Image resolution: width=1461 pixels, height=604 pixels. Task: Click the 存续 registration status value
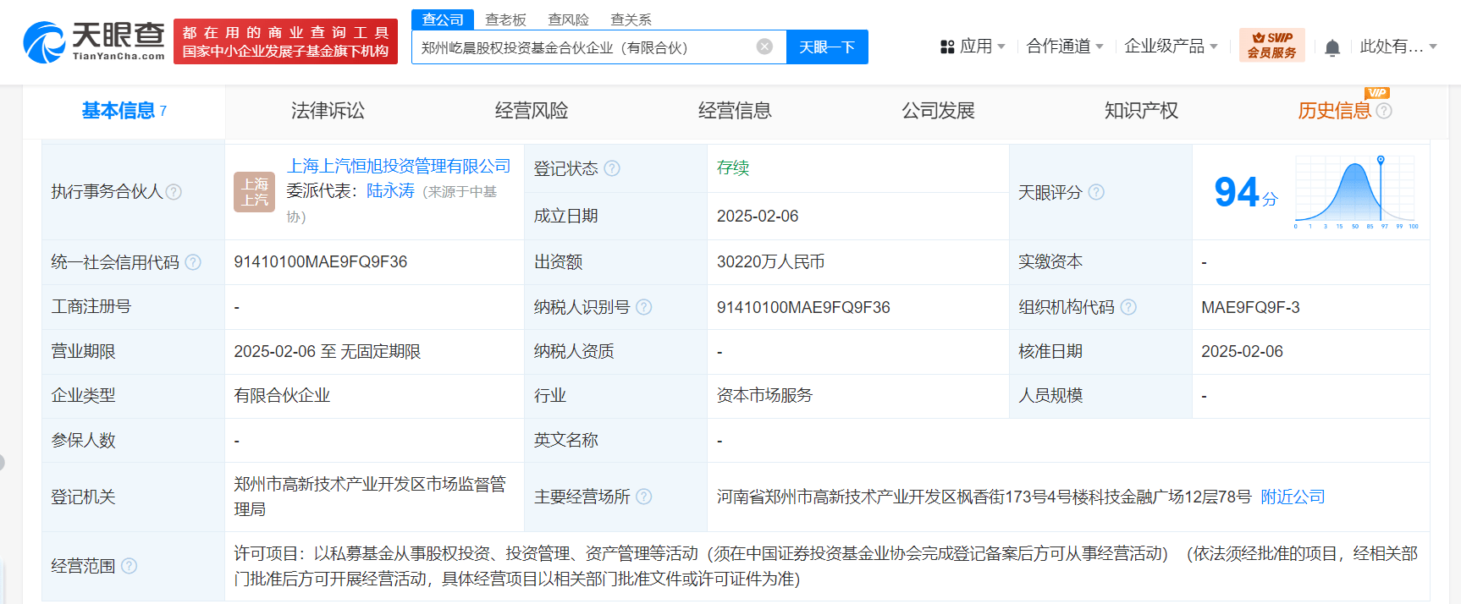coord(733,167)
